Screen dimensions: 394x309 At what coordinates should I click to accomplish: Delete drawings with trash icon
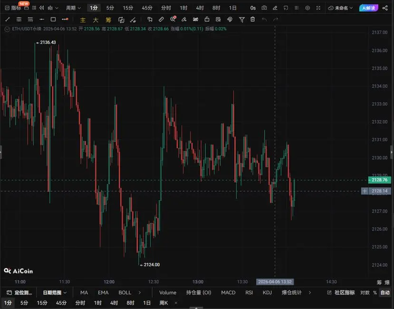pyautogui.click(x=253, y=19)
